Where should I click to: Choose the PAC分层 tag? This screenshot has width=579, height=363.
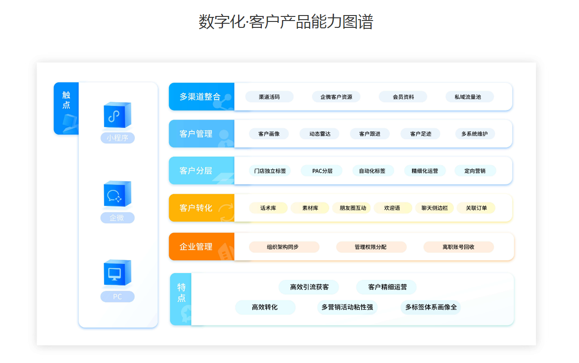pyautogui.click(x=322, y=171)
